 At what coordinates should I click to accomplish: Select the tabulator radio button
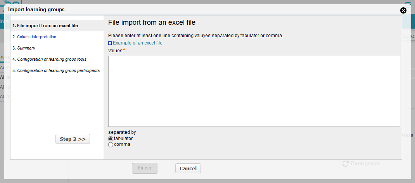point(111,139)
